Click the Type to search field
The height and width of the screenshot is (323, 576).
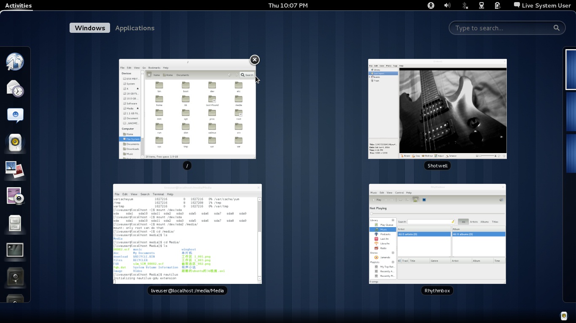[x=502, y=28]
